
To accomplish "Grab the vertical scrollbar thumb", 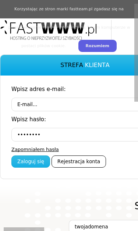I will pyautogui.click(x=136, y=53).
